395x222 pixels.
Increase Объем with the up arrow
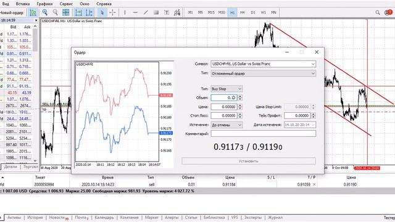240,96
